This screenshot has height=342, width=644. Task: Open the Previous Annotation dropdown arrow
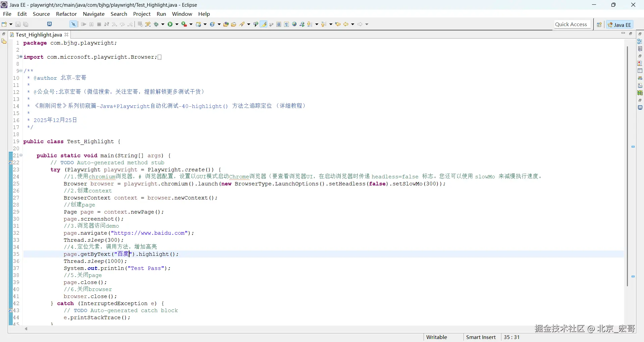331,24
